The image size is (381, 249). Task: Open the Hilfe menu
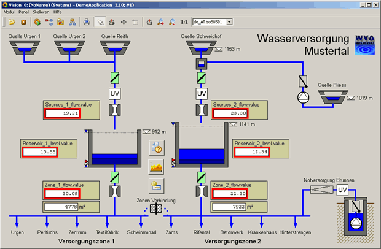point(58,12)
